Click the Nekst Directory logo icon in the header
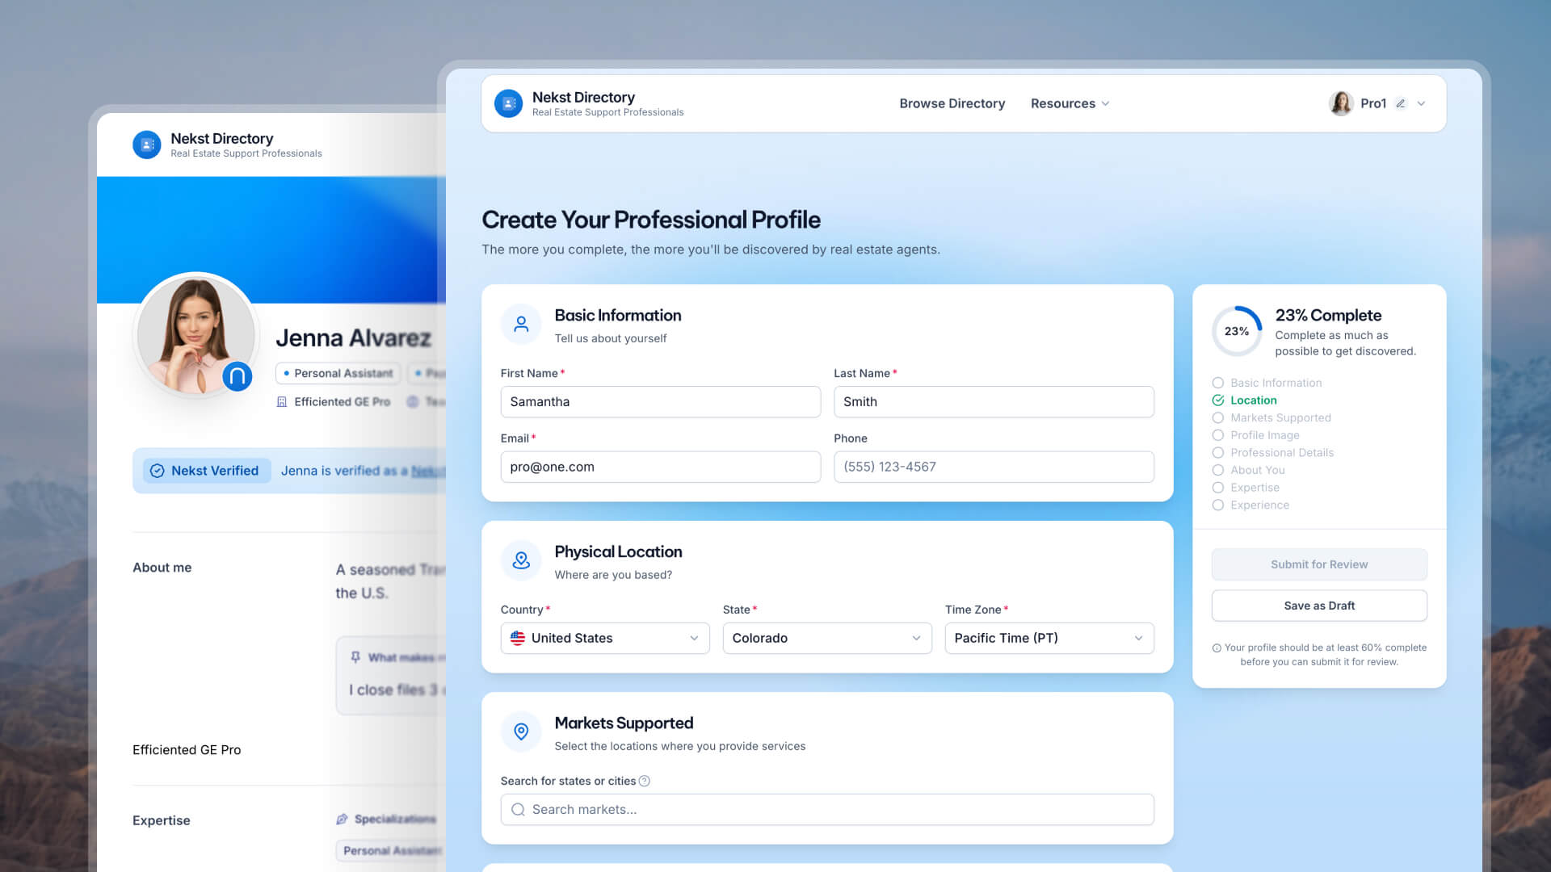This screenshot has width=1551, height=872. tap(508, 103)
